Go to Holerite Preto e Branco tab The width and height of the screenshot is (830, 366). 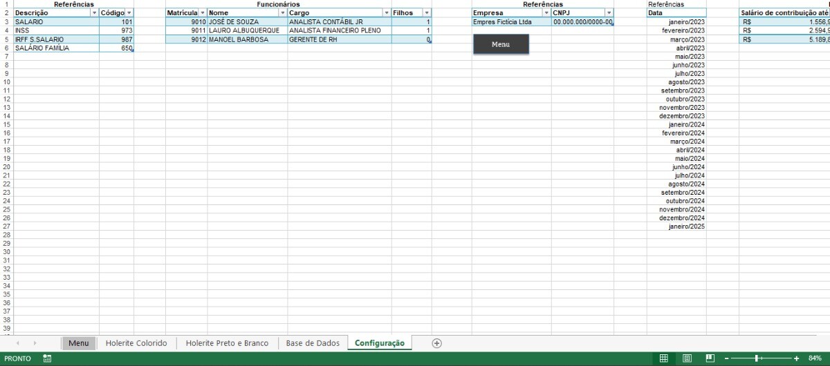227,343
